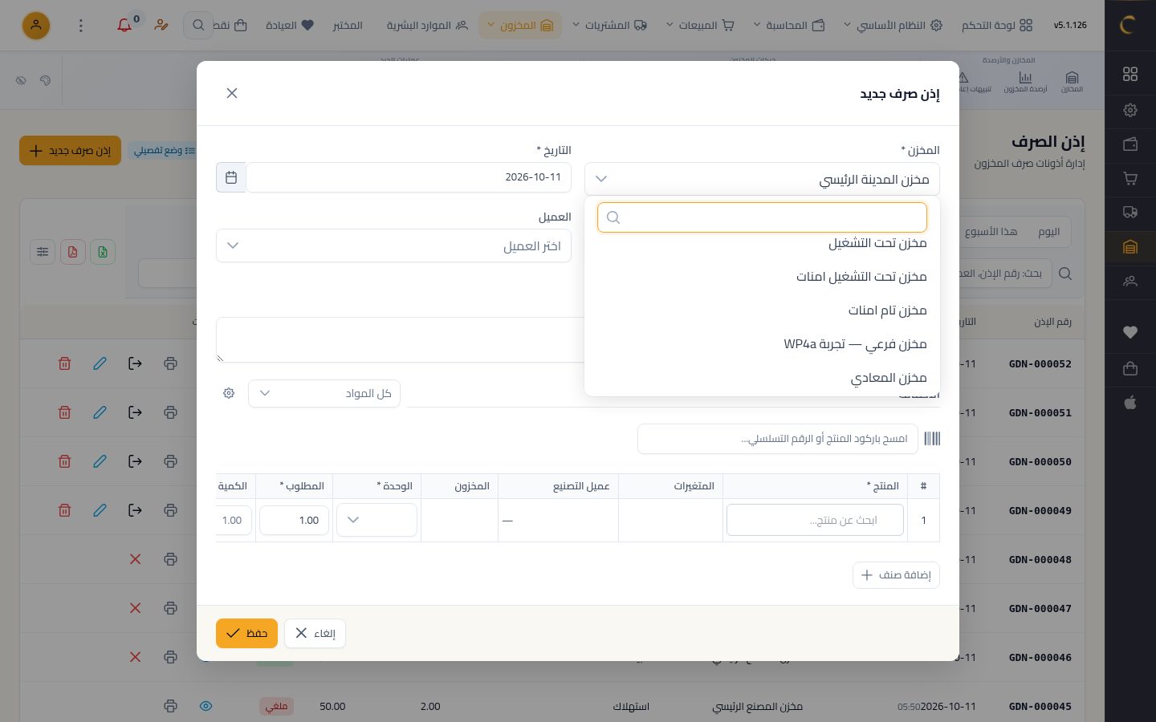
Task: Click the المطلوب quantity field with 1.00
Action: pos(294,520)
